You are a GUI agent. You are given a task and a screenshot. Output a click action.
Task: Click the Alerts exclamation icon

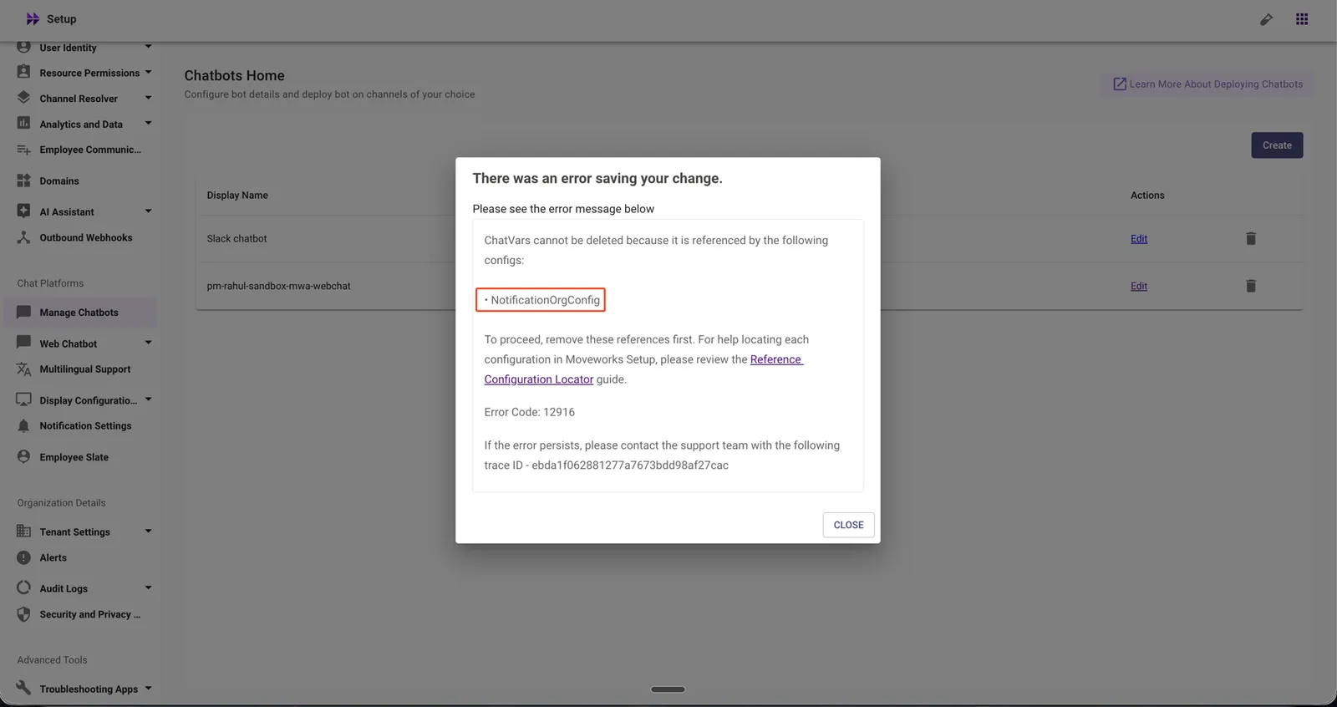(x=23, y=557)
